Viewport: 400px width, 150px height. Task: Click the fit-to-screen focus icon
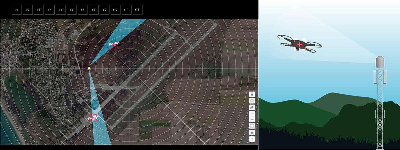click(x=252, y=126)
